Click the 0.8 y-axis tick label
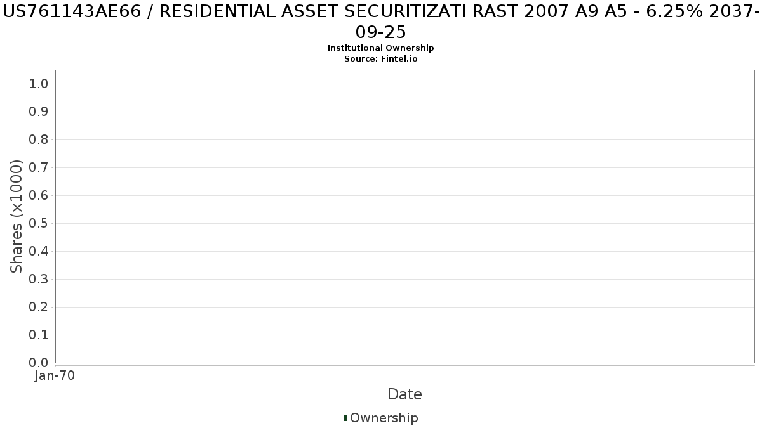The width and height of the screenshot is (762, 428). 39,140
